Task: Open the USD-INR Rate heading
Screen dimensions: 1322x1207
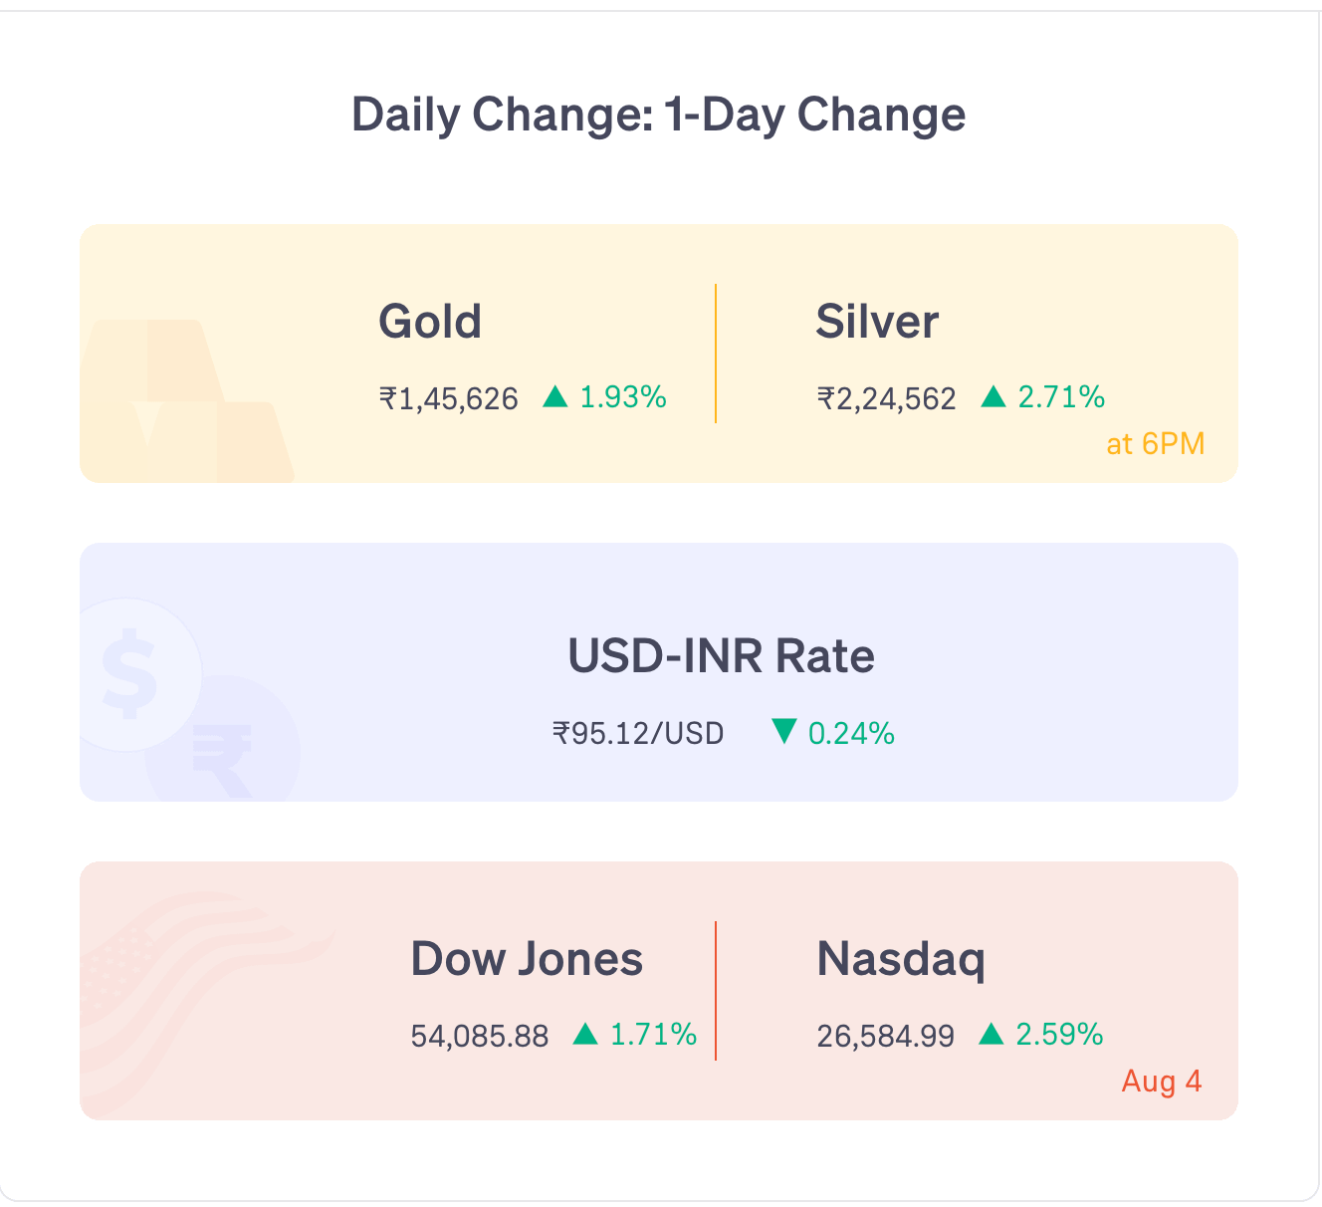Action: coord(721,656)
